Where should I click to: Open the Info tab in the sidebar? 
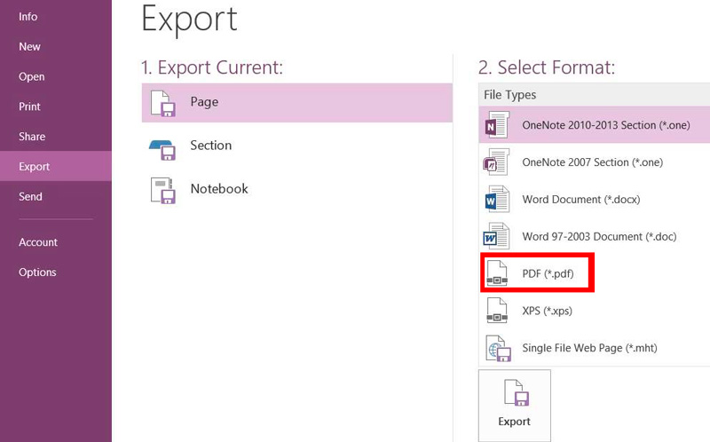[x=28, y=16]
